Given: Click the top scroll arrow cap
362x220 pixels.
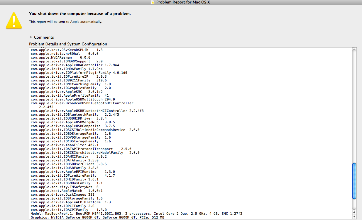Looking at the screenshot, I should coord(354,50).
